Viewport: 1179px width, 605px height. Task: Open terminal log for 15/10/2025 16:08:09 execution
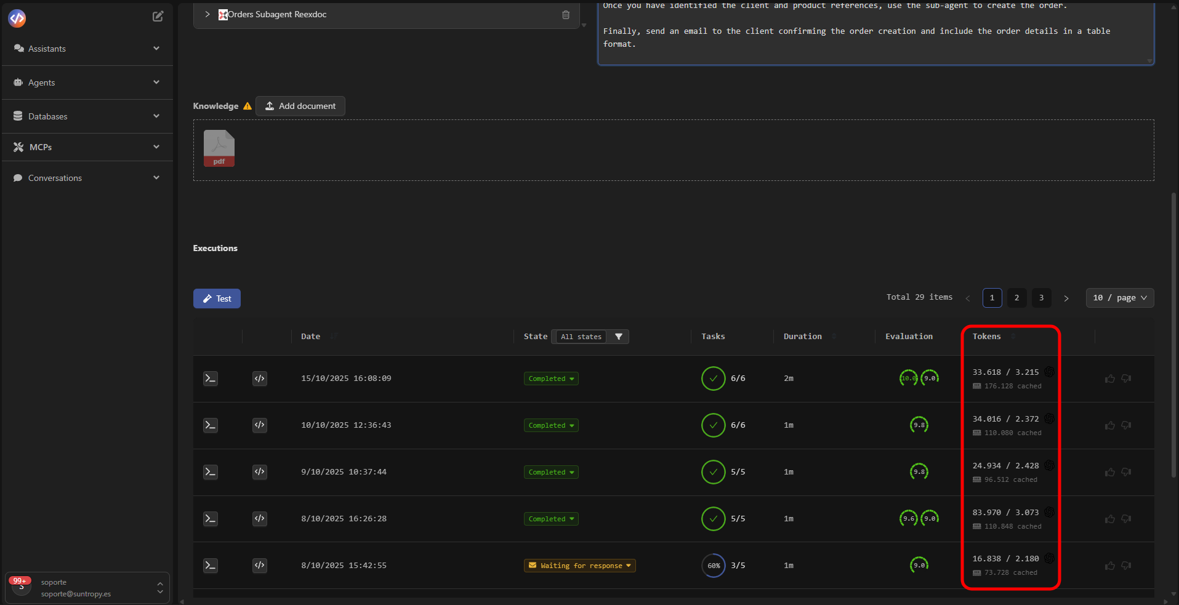point(211,379)
